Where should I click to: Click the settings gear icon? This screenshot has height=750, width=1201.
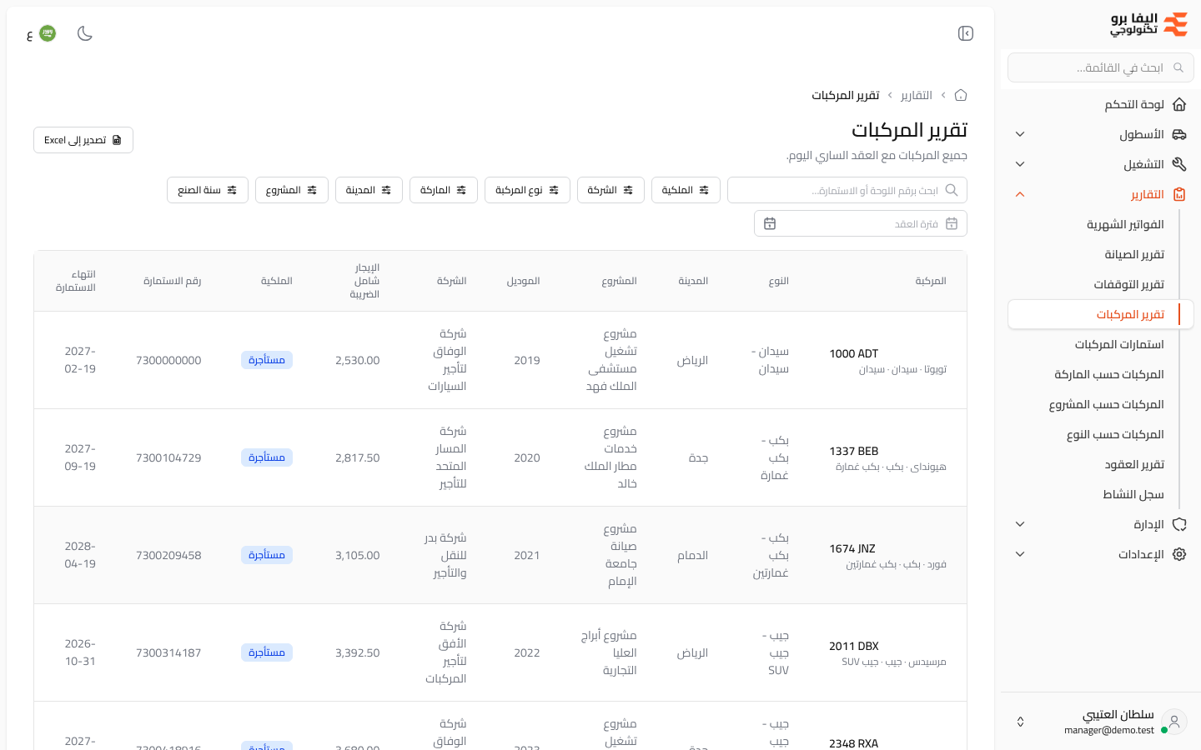point(1179,554)
